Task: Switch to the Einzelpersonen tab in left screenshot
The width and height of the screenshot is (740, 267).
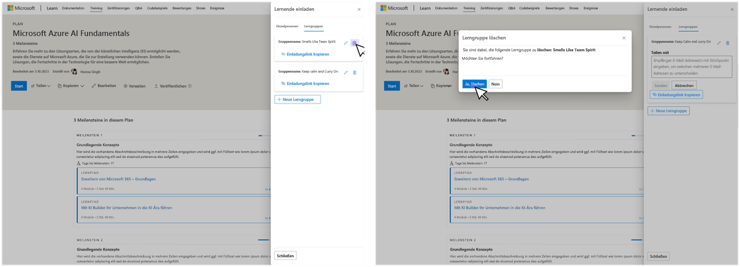Action: click(x=286, y=26)
